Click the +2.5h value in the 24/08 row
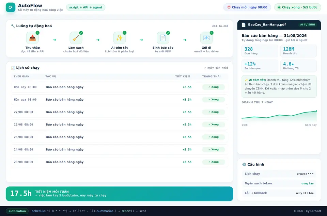The width and height of the screenshot is (327, 216). 187,150
